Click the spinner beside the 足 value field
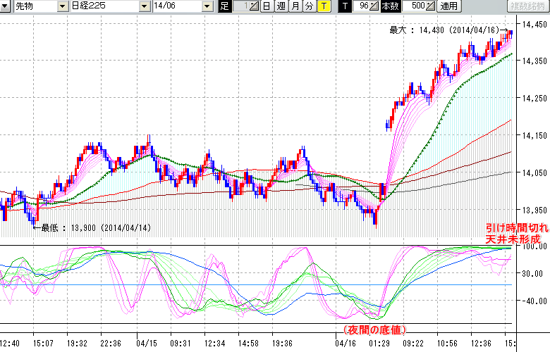 pyautogui.click(x=255, y=6)
